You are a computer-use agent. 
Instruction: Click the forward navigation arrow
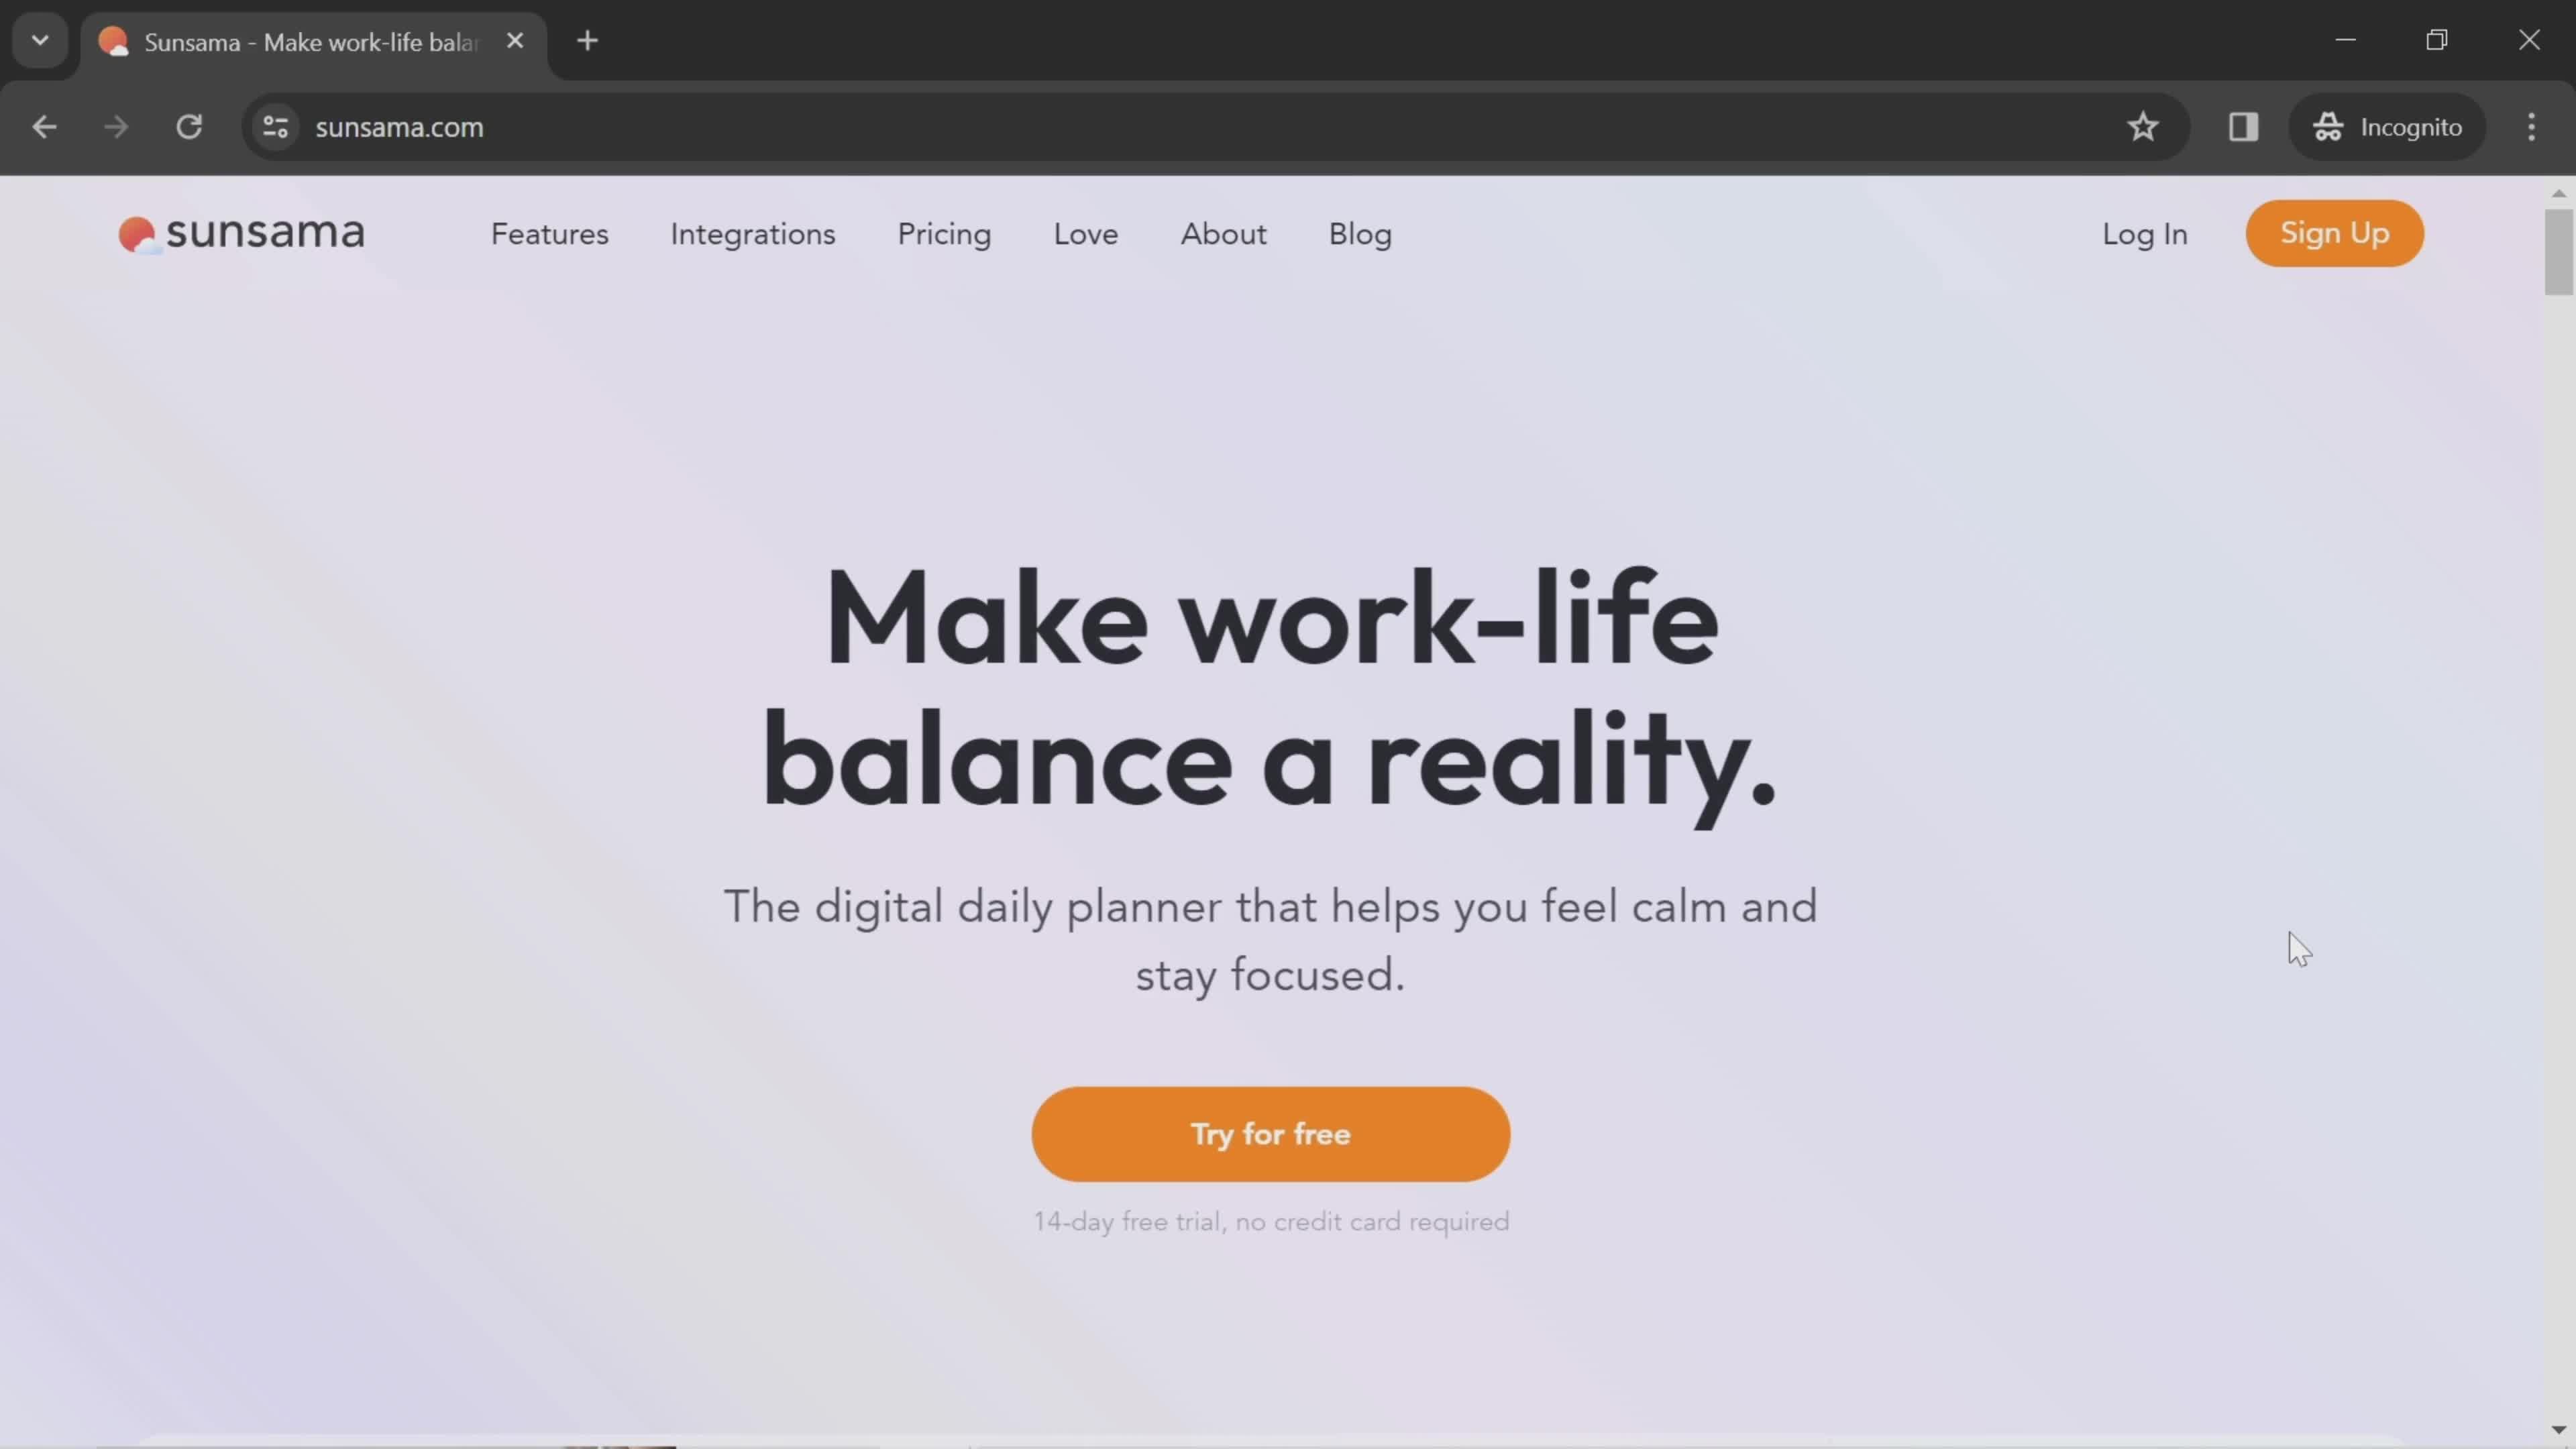113,125
